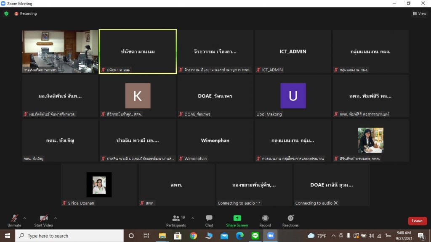Expand the arrow next to Participants
The image size is (431, 242).
193,218
